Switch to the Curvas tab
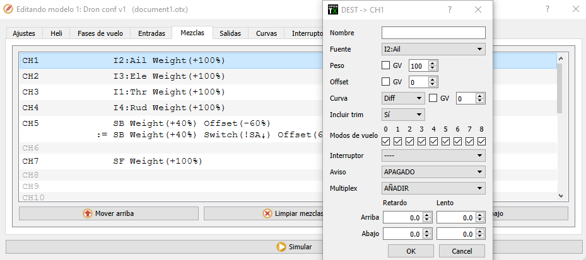Image resolution: width=586 pixels, height=260 pixels. [x=266, y=33]
